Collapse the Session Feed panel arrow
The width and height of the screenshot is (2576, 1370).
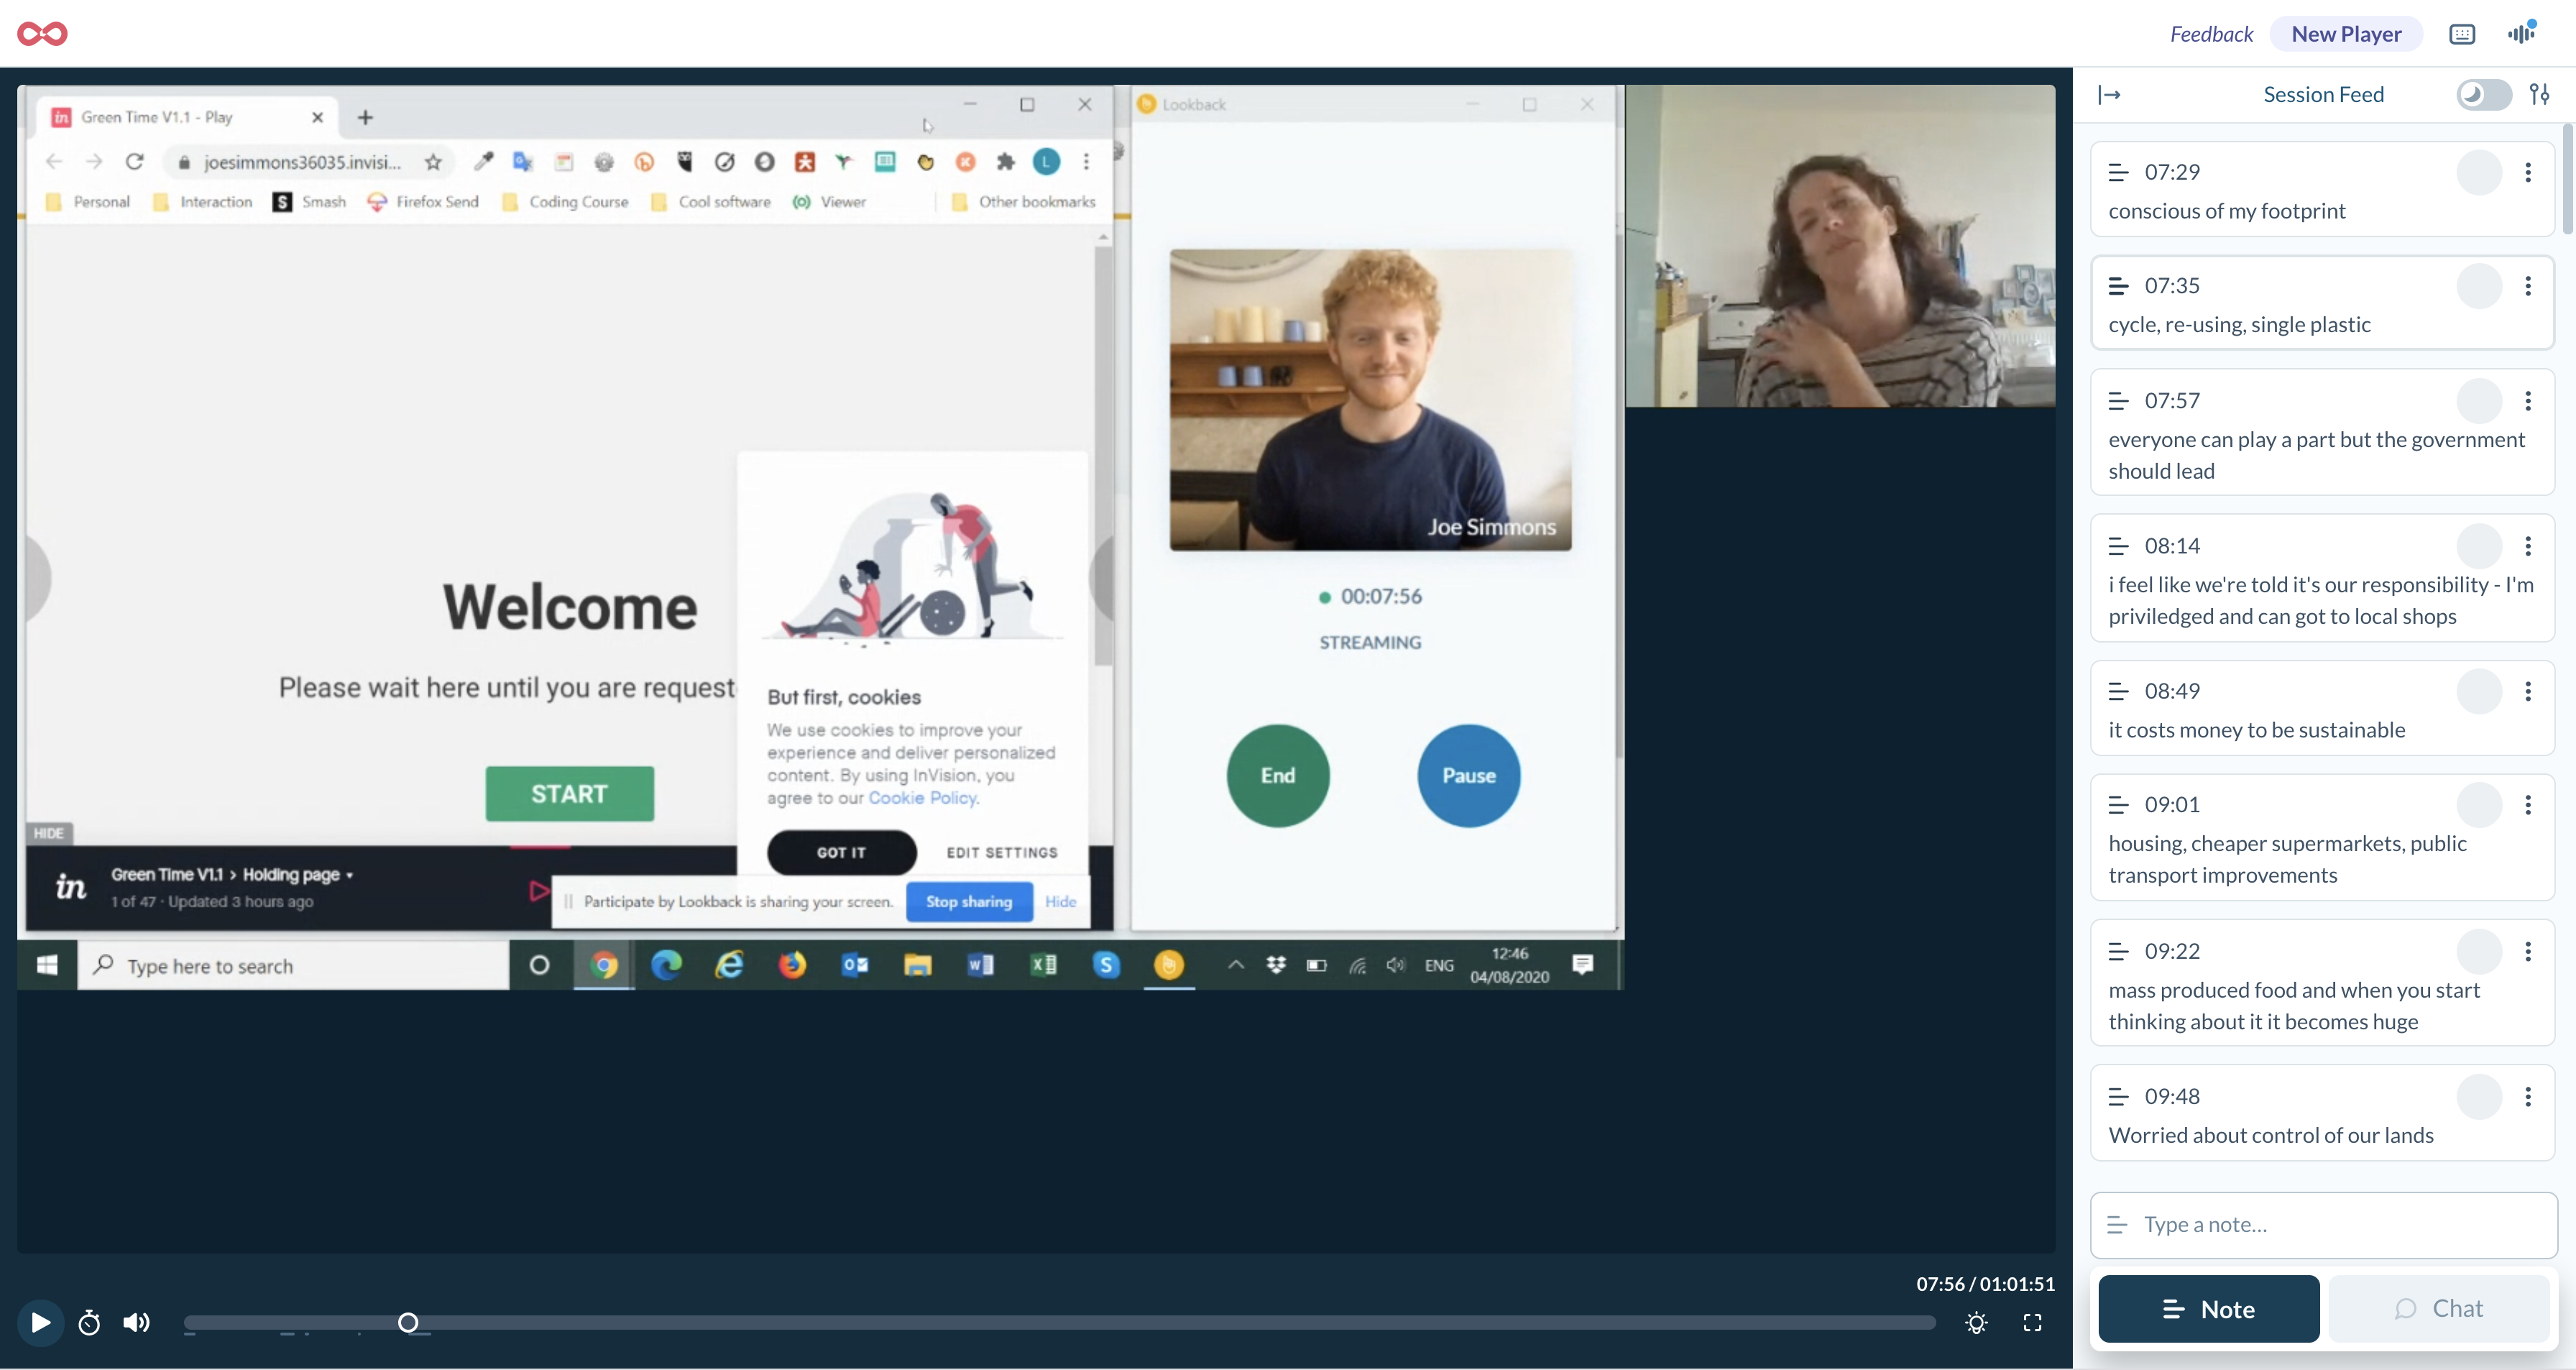coord(2109,95)
